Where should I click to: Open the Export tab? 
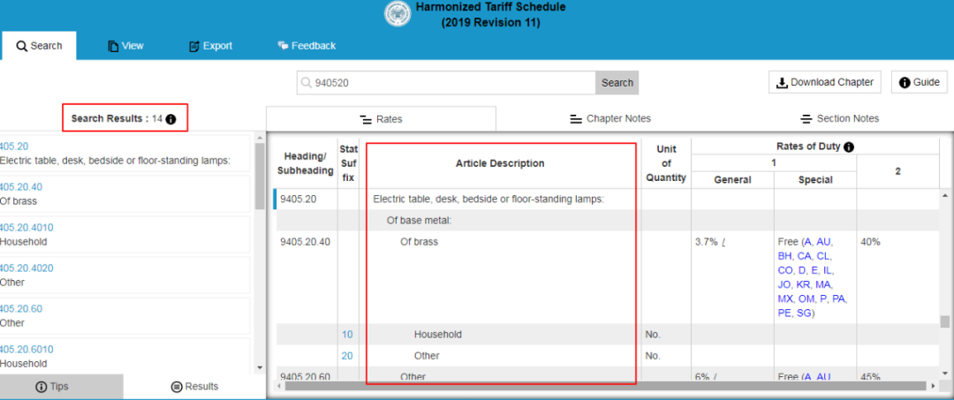click(210, 46)
